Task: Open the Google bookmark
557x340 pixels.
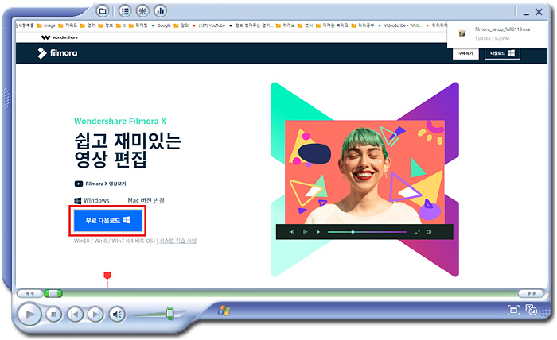Action: pyautogui.click(x=162, y=25)
